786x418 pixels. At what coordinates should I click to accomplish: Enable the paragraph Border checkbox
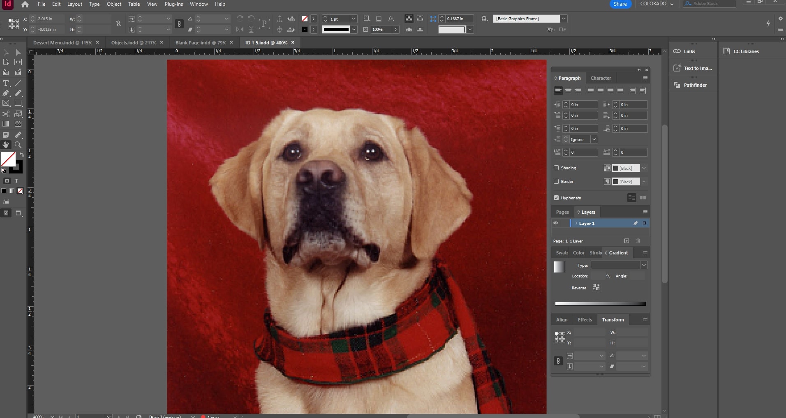click(556, 181)
